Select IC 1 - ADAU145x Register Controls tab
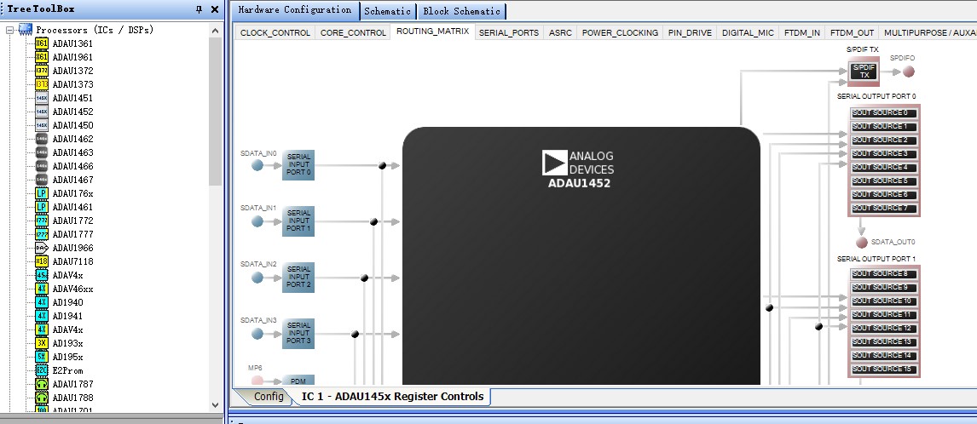This screenshot has width=977, height=424. pyautogui.click(x=392, y=397)
